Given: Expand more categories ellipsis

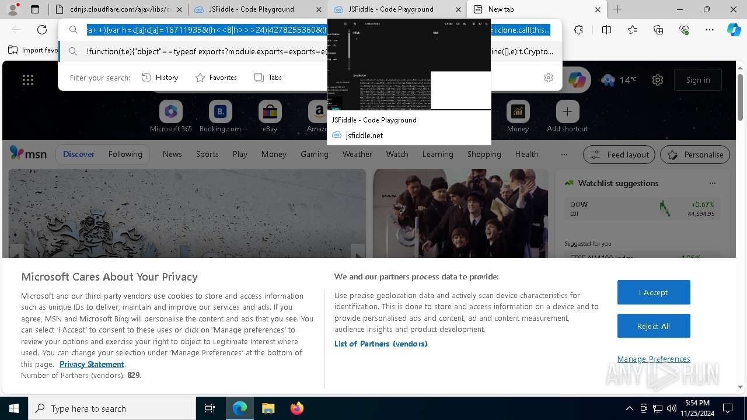Looking at the screenshot, I should [564, 154].
